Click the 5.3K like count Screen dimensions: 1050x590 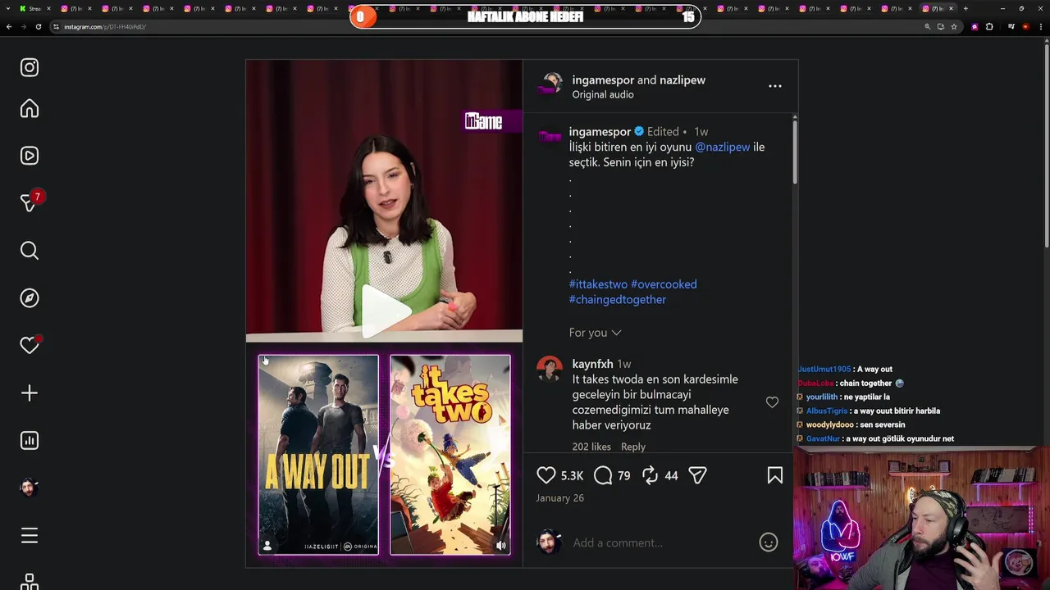(572, 476)
